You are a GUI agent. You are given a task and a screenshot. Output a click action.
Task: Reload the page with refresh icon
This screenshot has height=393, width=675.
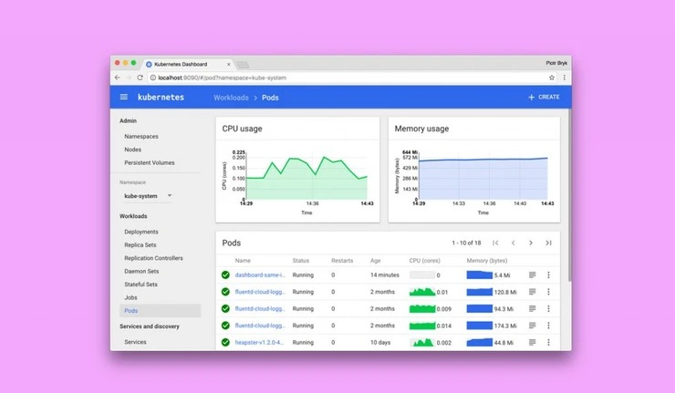pyautogui.click(x=140, y=78)
